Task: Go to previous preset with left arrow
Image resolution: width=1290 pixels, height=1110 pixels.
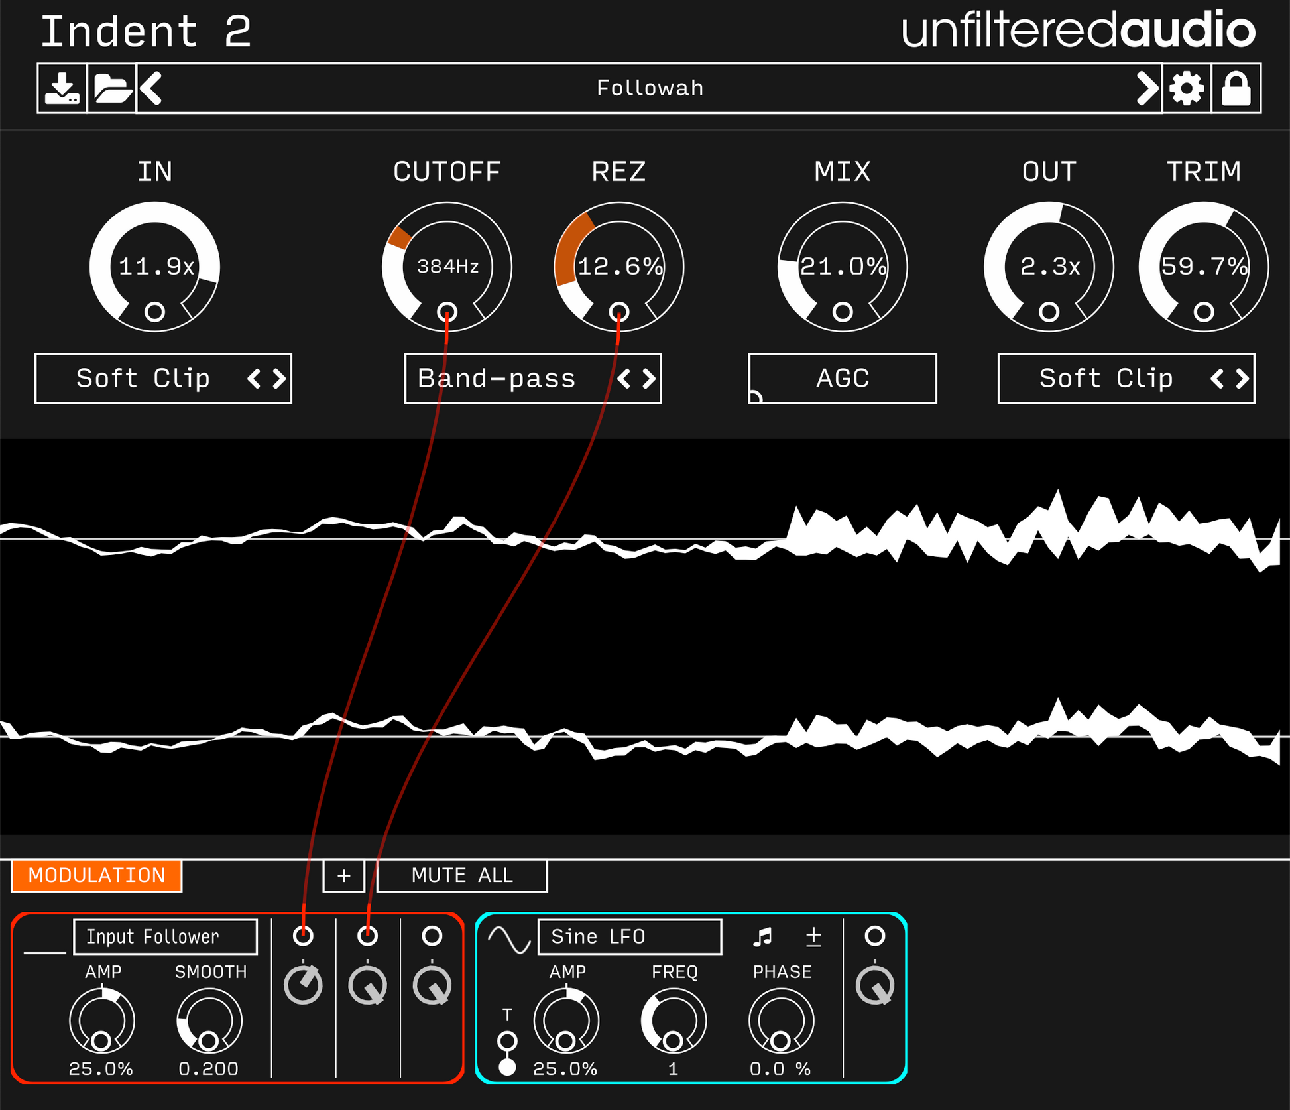Action: coord(152,88)
